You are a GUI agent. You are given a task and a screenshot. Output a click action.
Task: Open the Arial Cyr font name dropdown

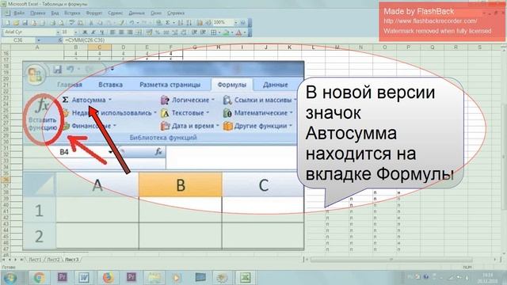58,32
